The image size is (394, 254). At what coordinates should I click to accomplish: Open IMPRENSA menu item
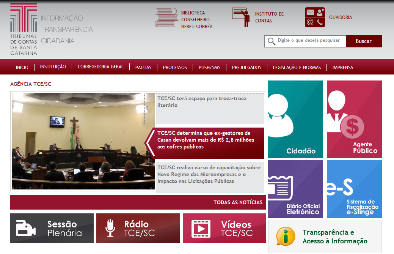(343, 68)
